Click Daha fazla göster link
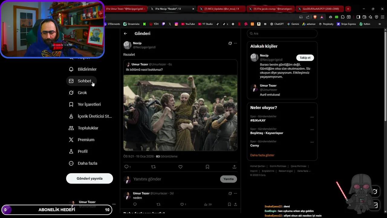This screenshot has width=387, height=218. [x=262, y=155]
